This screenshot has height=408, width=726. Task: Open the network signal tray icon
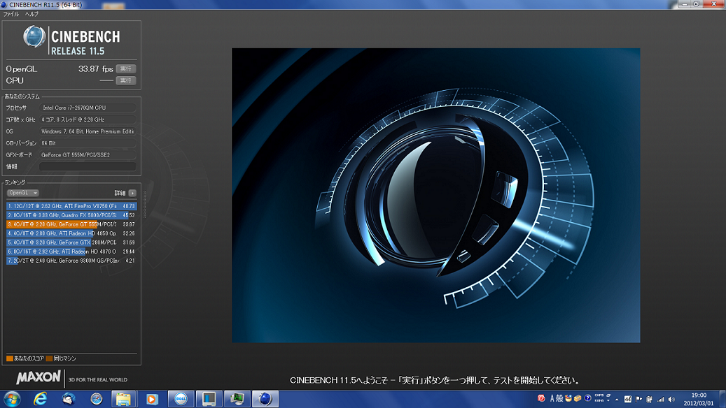[x=661, y=399]
